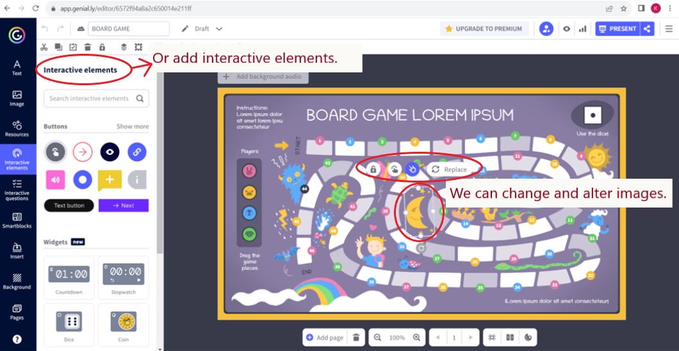
Task: Open the hamburger menu at top right
Action: 669,29
